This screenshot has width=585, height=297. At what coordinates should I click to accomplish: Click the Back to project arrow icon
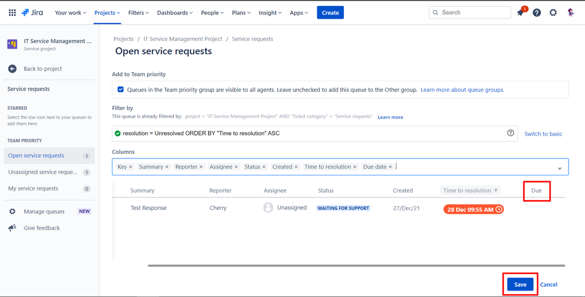pyautogui.click(x=12, y=69)
